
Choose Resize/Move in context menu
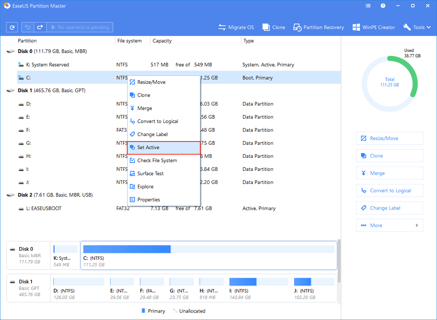tap(163, 82)
